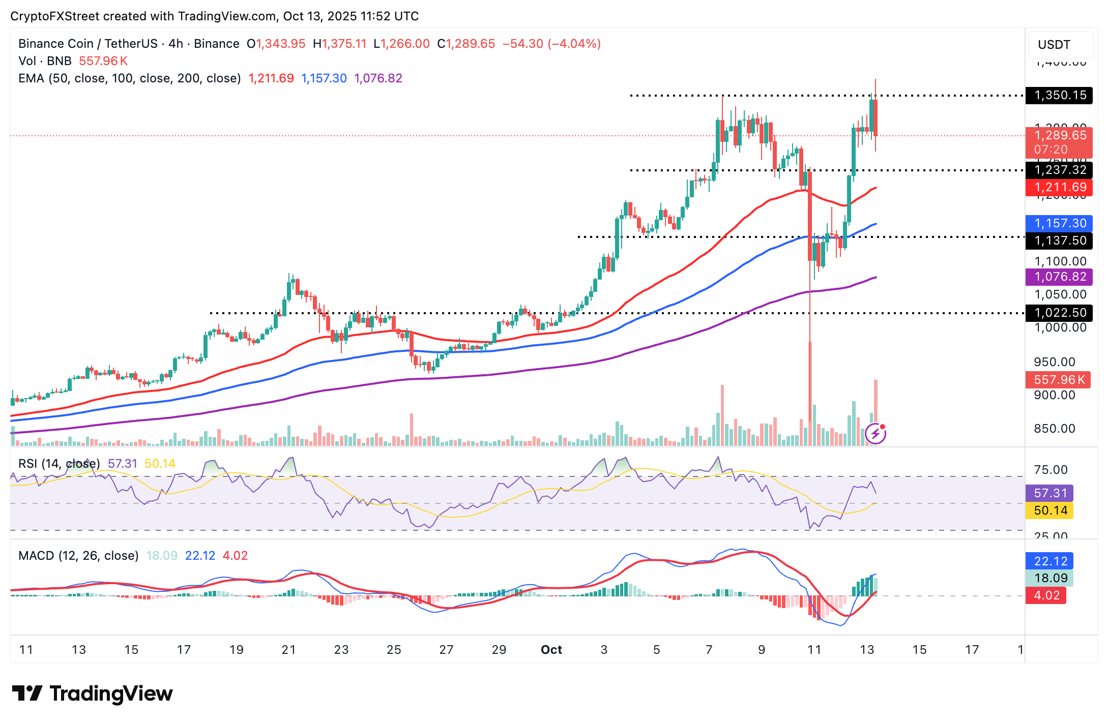Click the red 1,211.69 EMA 50 tag

(1059, 187)
